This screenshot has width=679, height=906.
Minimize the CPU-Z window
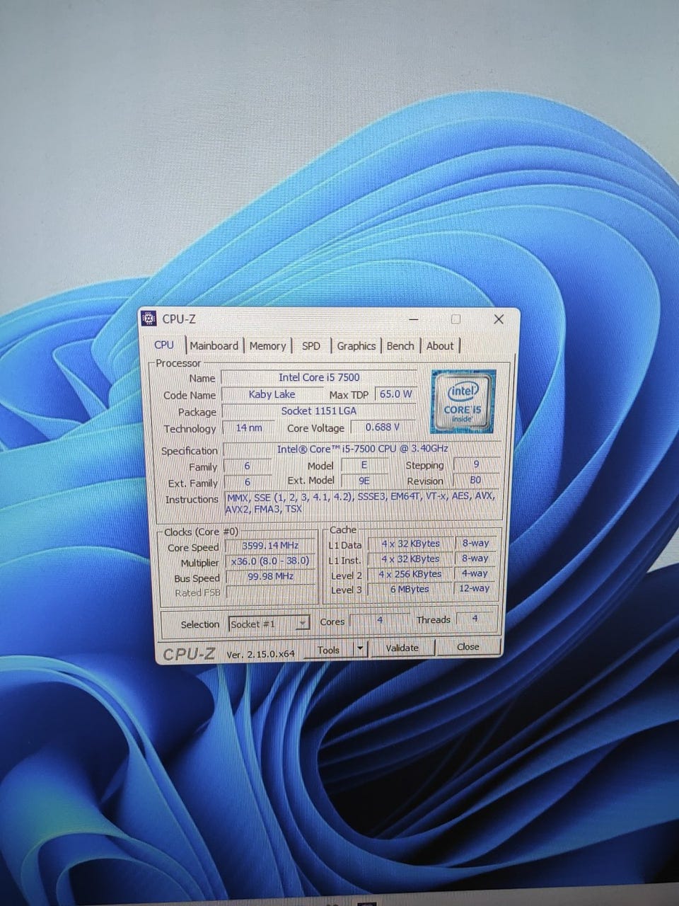point(413,320)
